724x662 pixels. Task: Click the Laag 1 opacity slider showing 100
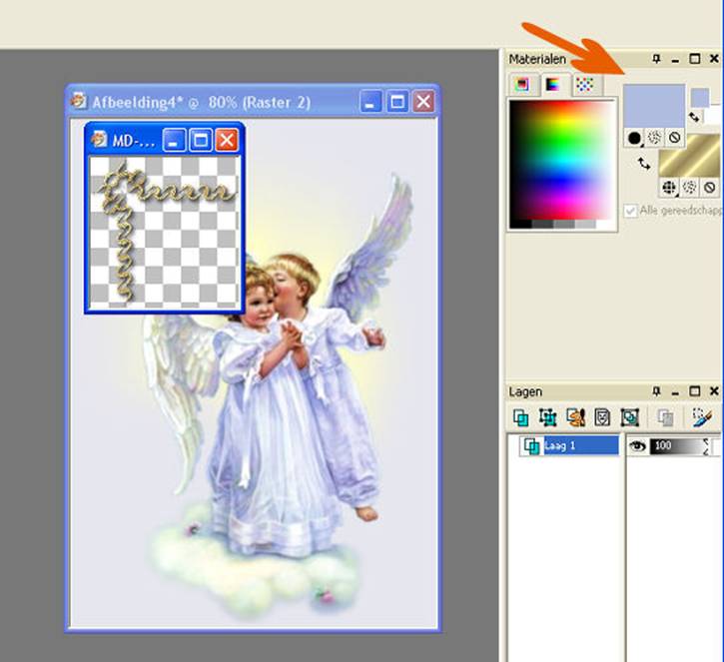coord(676,446)
